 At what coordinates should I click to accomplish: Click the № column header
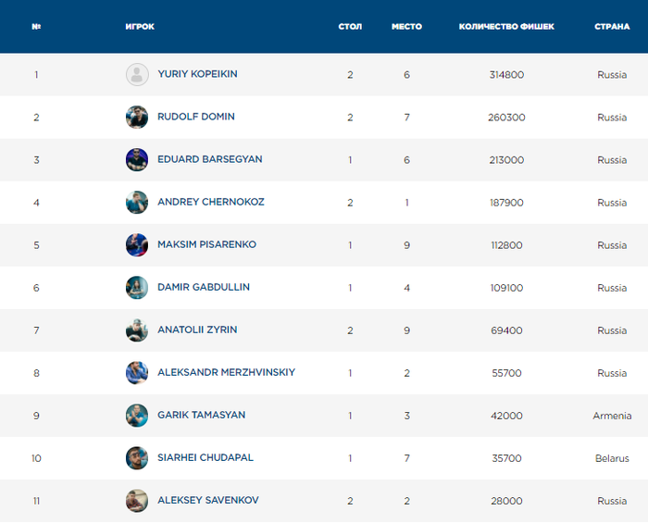[36, 27]
